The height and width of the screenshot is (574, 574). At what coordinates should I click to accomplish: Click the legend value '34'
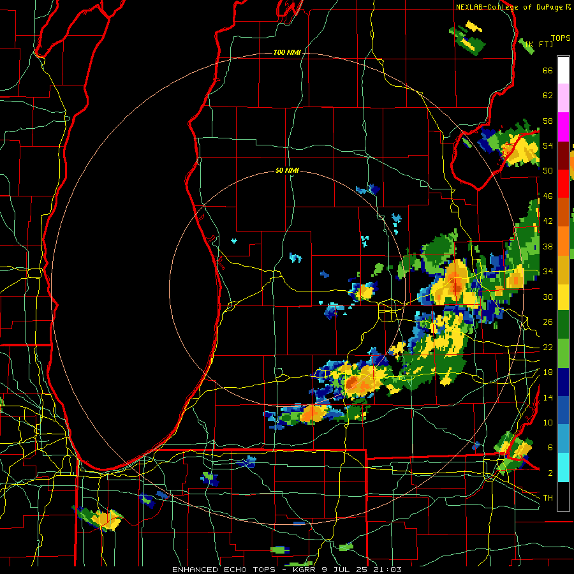click(548, 272)
